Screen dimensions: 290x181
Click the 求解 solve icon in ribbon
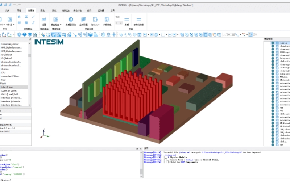[x=127, y=20]
